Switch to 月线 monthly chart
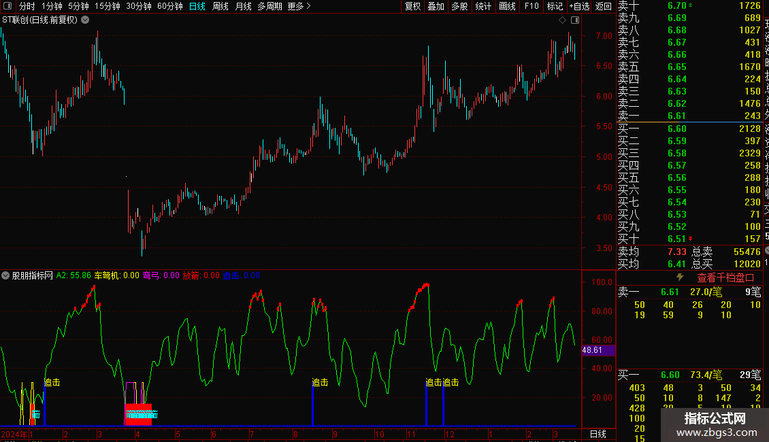Image resolution: width=769 pixels, height=442 pixels. click(243, 6)
